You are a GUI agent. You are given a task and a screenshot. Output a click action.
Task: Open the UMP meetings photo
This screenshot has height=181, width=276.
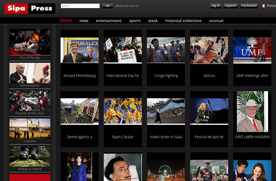pyautogui.click(x=252, y=50)
